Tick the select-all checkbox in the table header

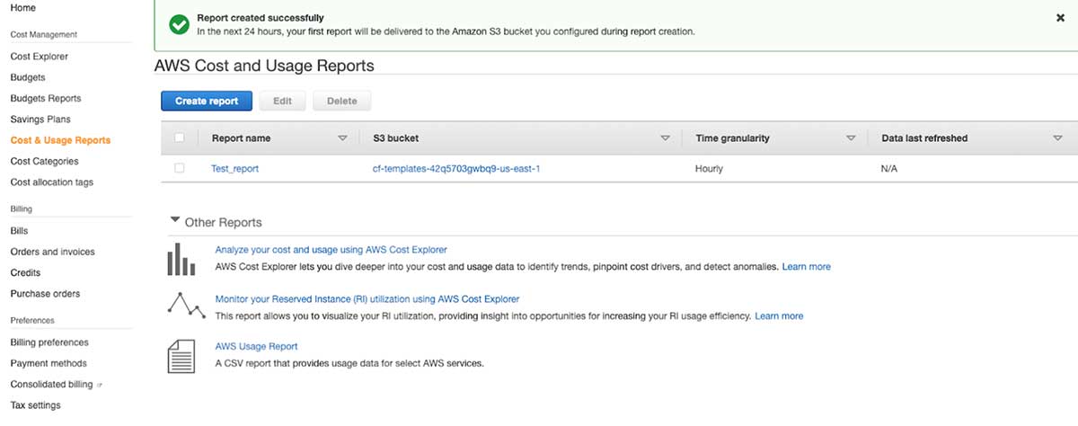tap(180, 138)
